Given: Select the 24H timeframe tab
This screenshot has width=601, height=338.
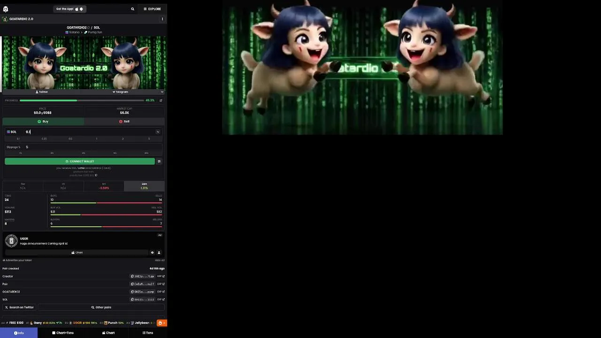Looking at the screenshot, I should [x=144, y=186].
